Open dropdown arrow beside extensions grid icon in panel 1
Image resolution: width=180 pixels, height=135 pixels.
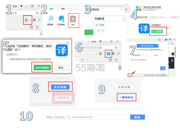tap(30, 20)
